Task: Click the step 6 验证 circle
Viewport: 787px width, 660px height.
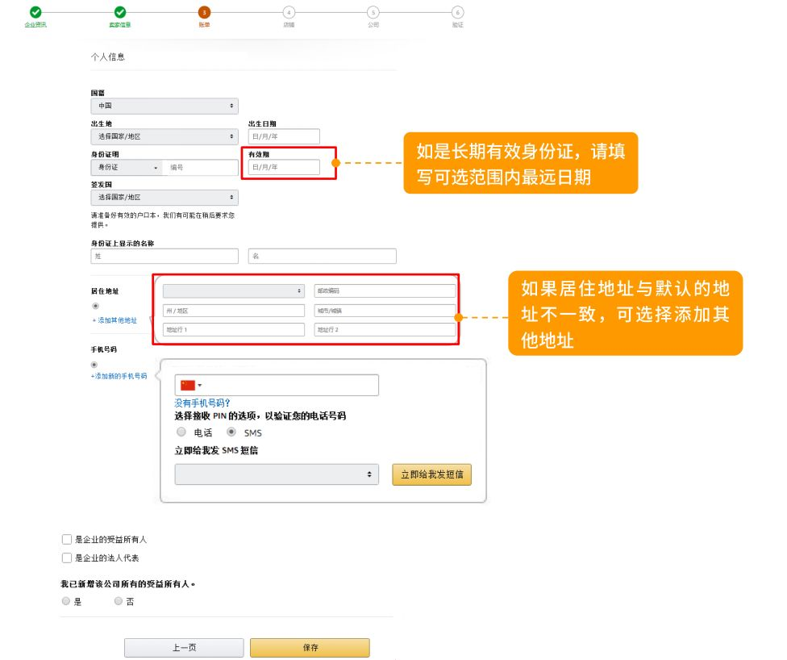Action: click(x=457, y=12)
